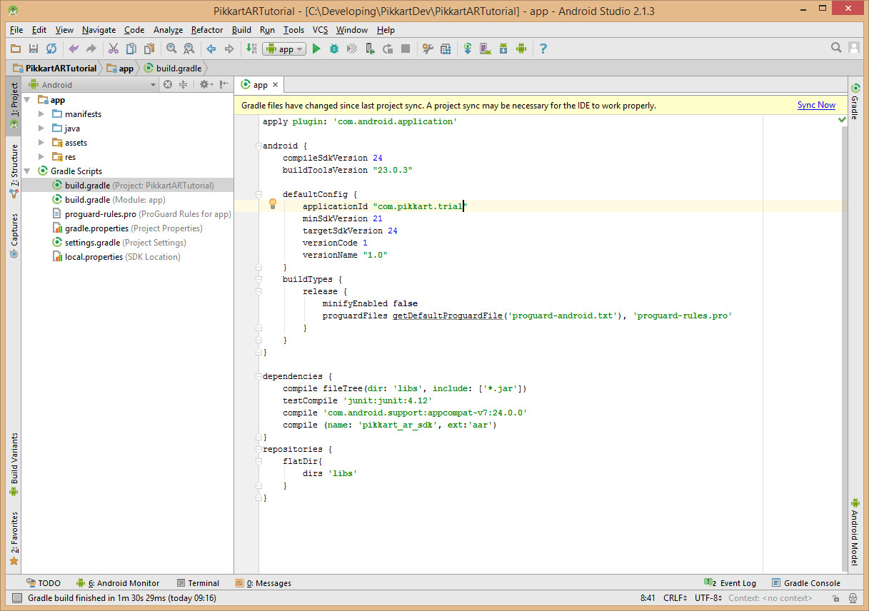
Task: Click the Sync Now link
Action: tap(816, 105)
